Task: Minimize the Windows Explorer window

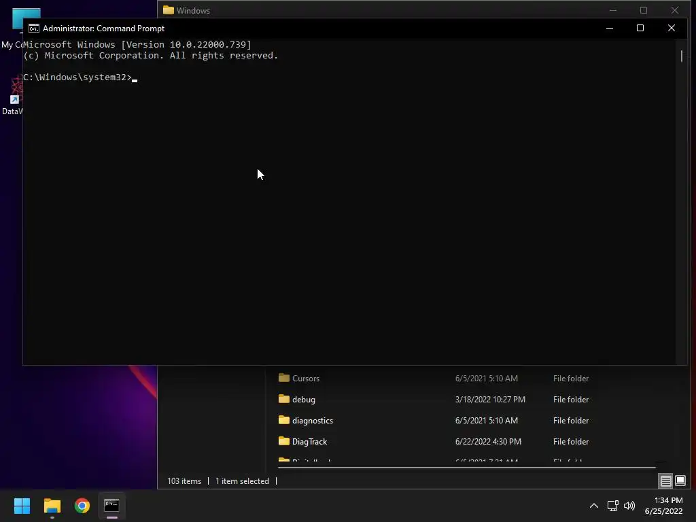Action: tap(613, 10)
